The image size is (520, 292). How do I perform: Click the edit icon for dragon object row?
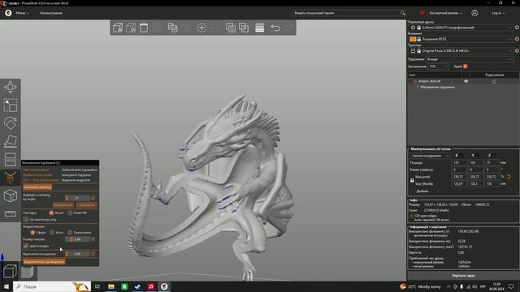pos(495,81)
